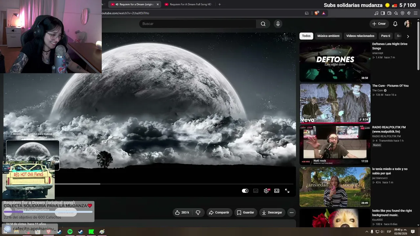Viewport: 420px width, 236px height.
Task: Click the YouTube search magnifier button
Action: click(263, 24)
